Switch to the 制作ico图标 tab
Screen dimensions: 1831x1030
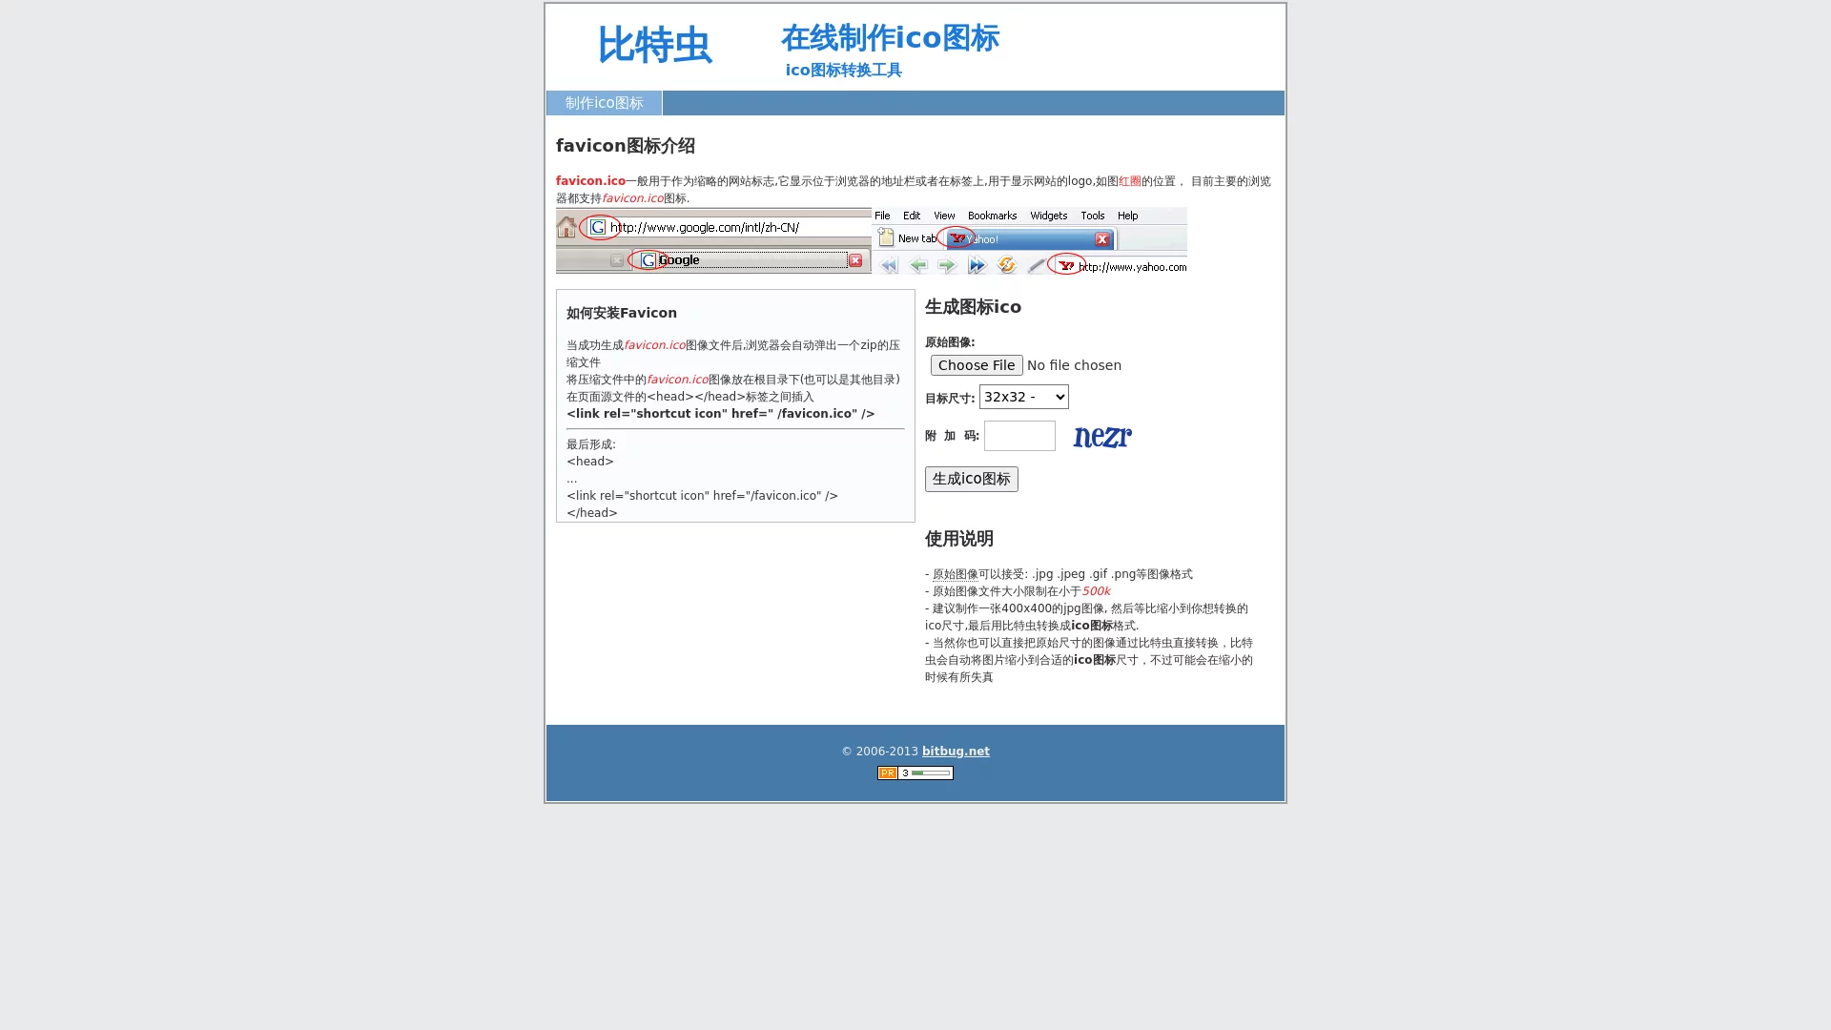tap(603, 102)
